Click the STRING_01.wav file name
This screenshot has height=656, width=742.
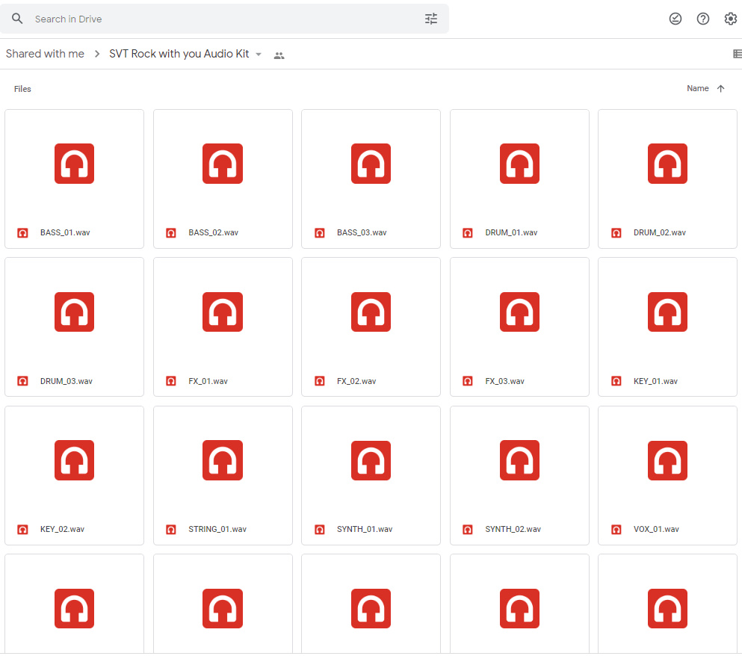click(217, 529)
